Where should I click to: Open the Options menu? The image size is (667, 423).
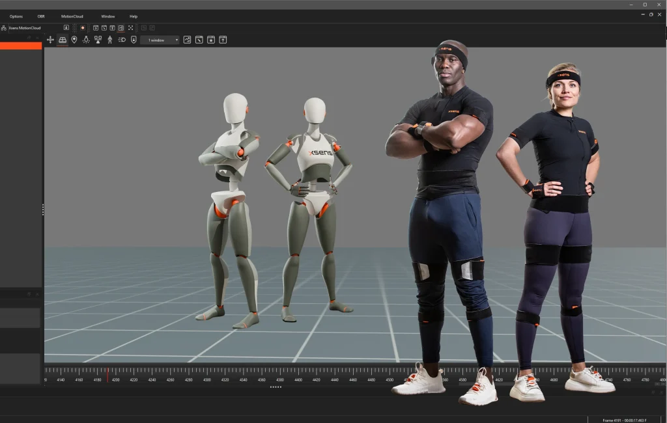pos(16,16)
